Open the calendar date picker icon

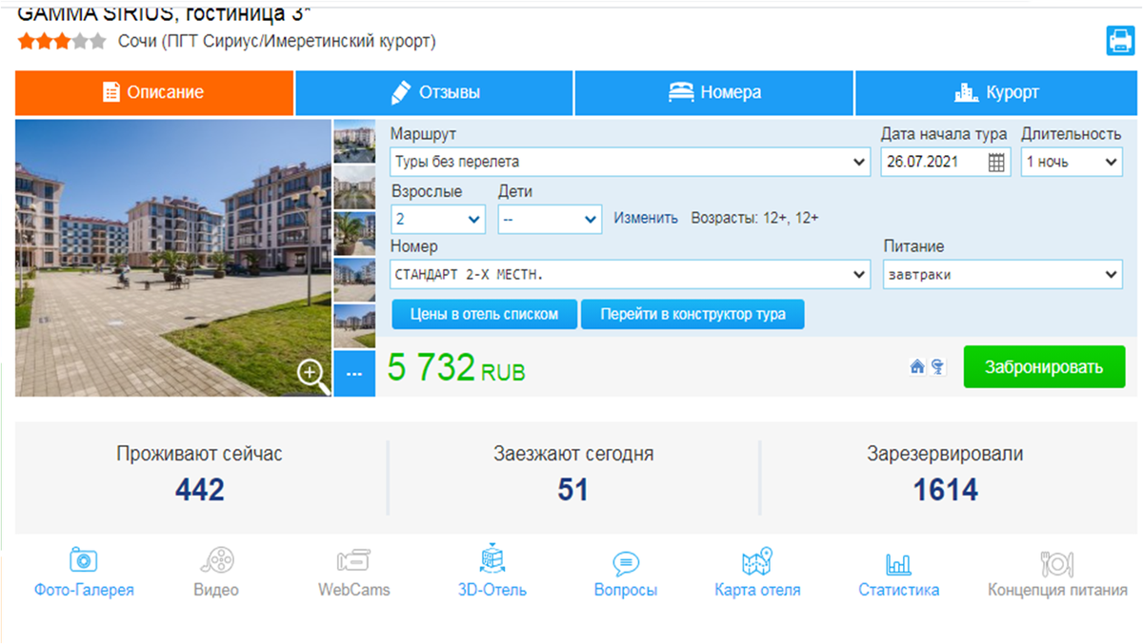pos(996,163)
